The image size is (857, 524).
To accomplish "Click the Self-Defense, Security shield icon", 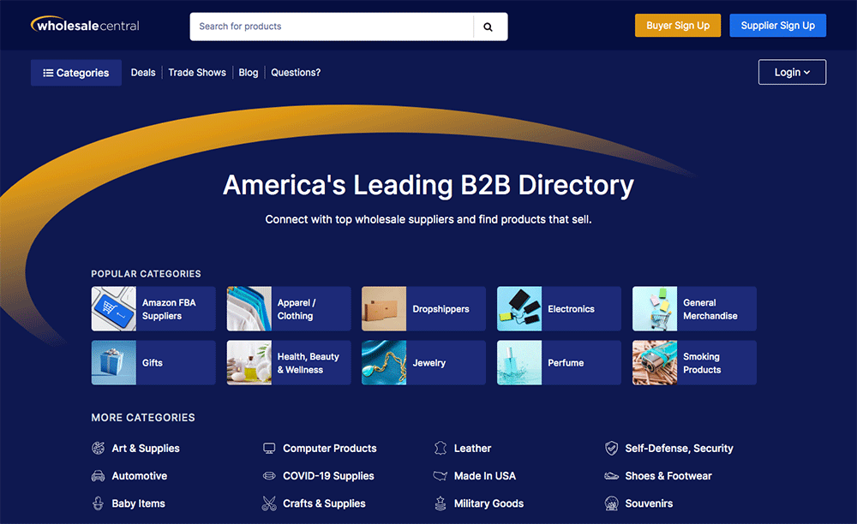I will tap(611, 448).
